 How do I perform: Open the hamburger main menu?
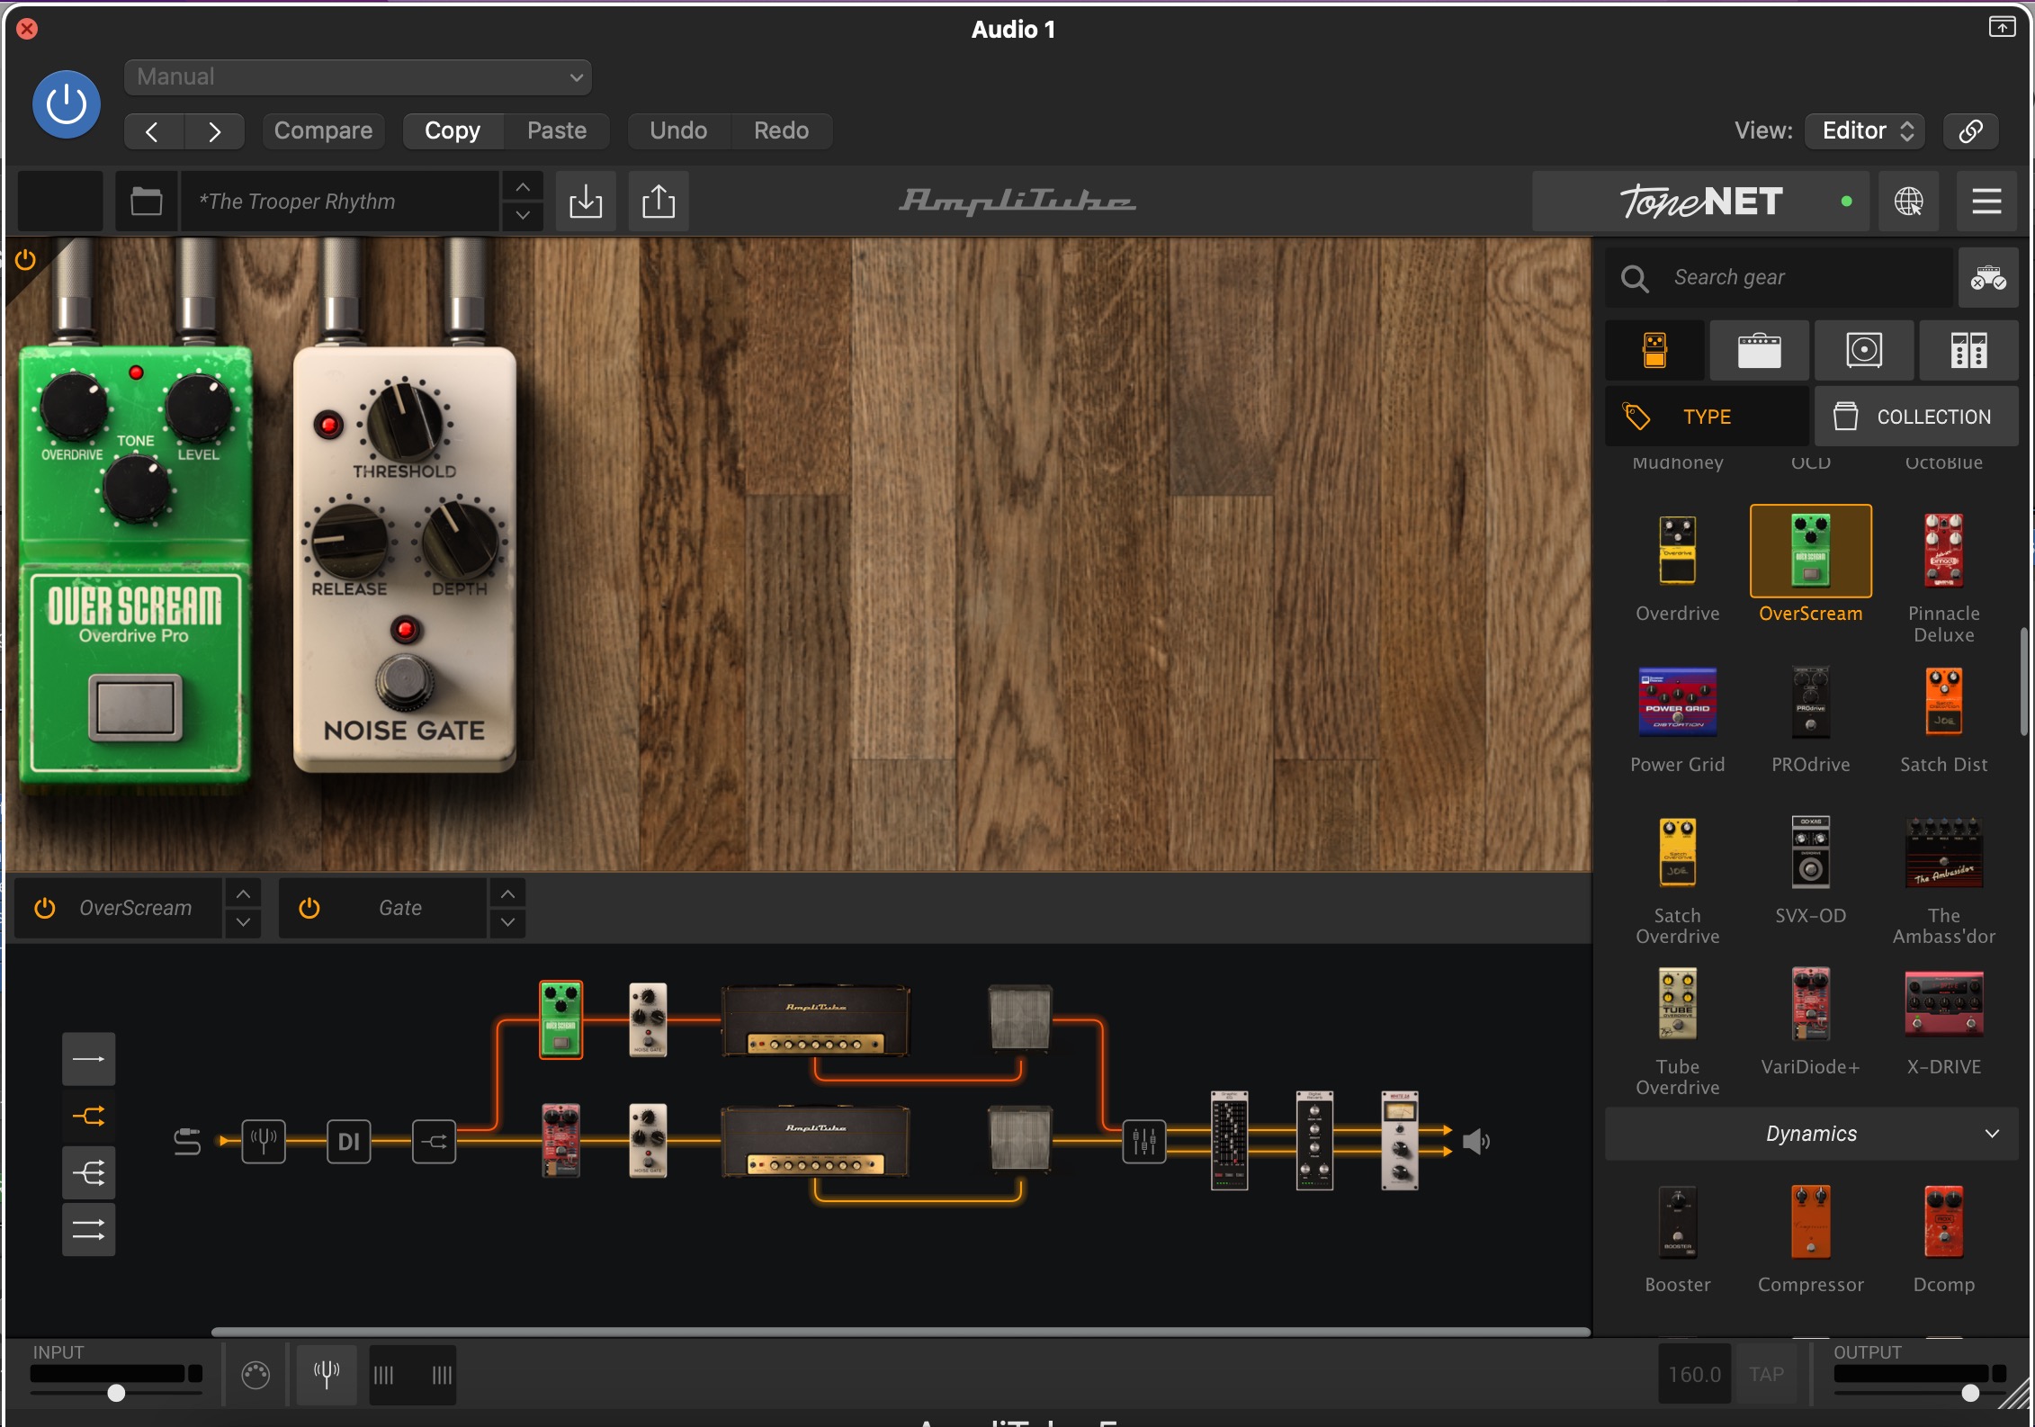tap(1986, 202)
